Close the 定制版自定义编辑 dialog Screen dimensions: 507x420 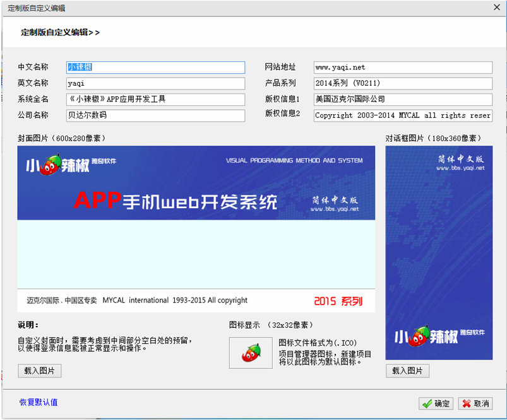pyautogui.click(x=497, y=7)
